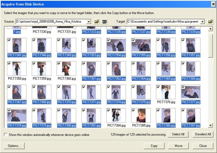This screenshot has width=217, height=153.
Task: Open the Source path dropdown
Action: pyautogui.click(x=89, y=22)
